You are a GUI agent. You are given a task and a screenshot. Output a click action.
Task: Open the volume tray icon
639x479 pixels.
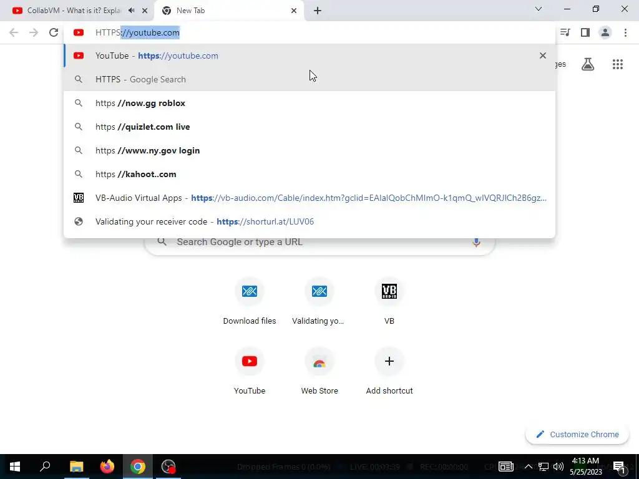click(x=559, y=467)
